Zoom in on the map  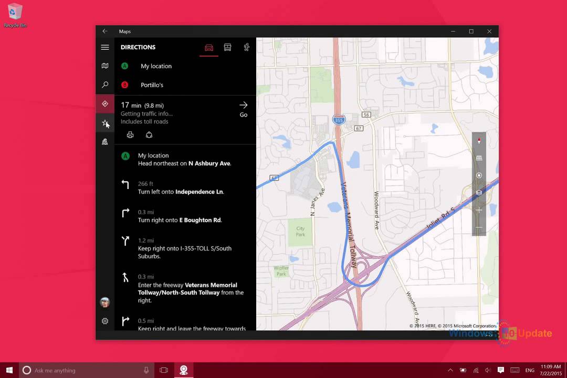click(x=479, y=210)
